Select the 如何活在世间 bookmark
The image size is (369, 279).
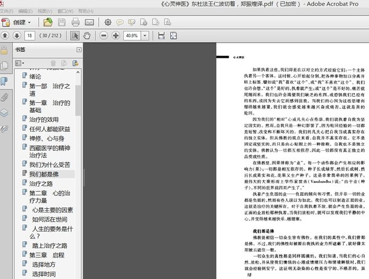[x=50, y=219]
